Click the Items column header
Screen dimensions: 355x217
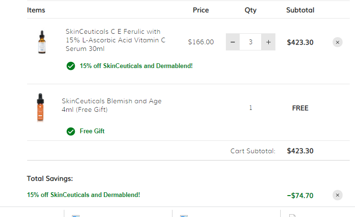pyautogui.click(x=36, y=10)
